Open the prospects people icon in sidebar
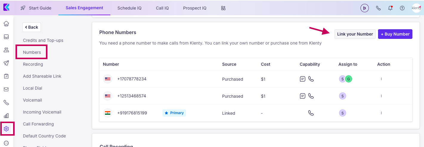Viewport: 424px width, 147px height. click(x=6, y=50)
